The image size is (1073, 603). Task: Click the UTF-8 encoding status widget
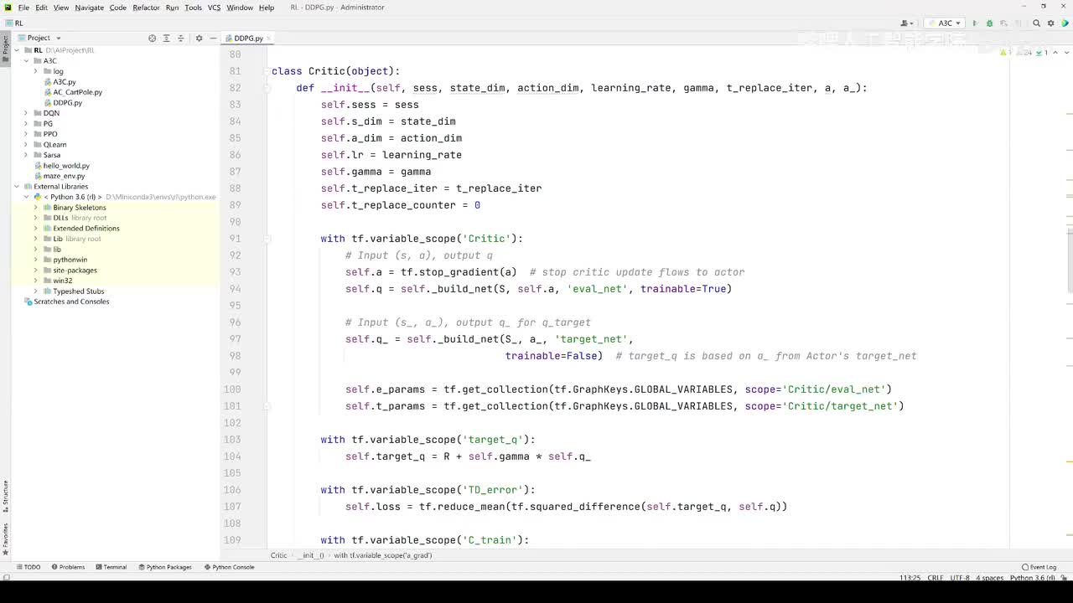960,578
